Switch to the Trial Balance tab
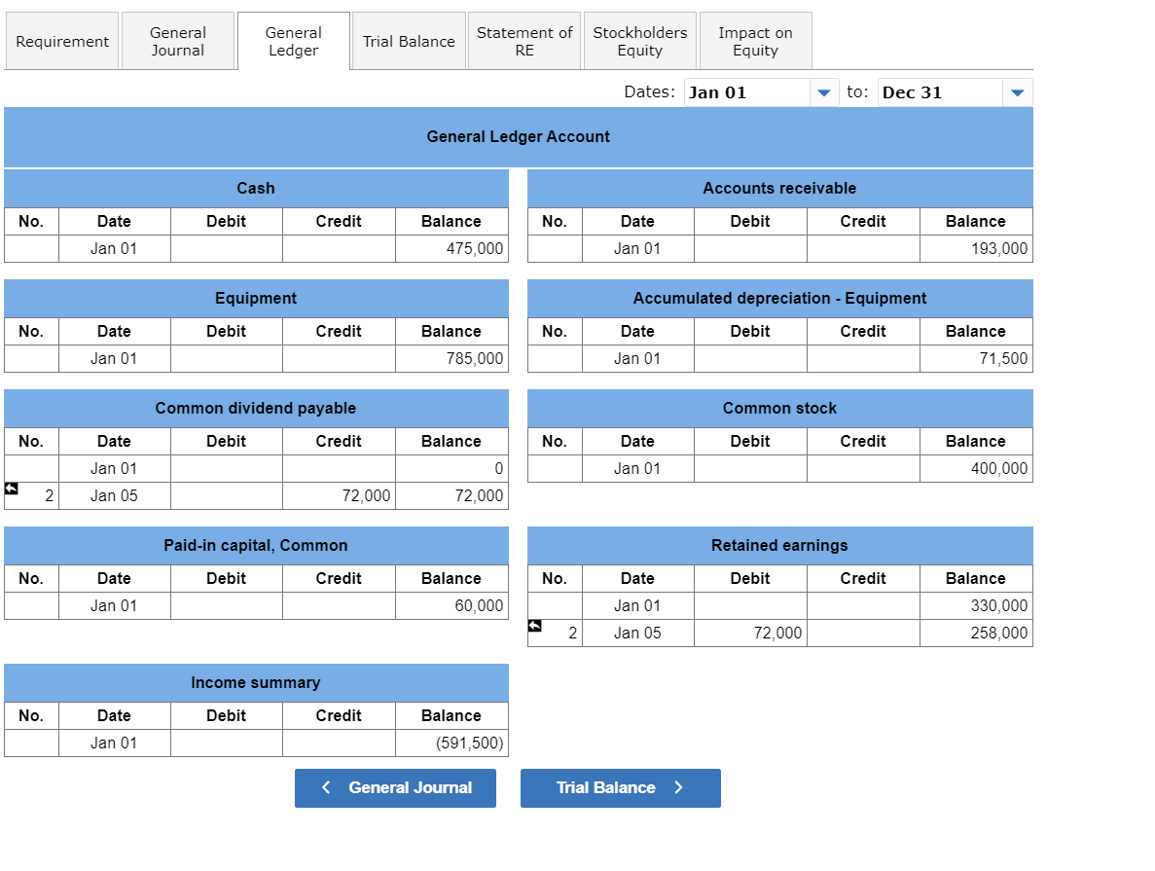The width and height of the screenshot is (1155, 871). pyautogui.click(x=408, y=40)
